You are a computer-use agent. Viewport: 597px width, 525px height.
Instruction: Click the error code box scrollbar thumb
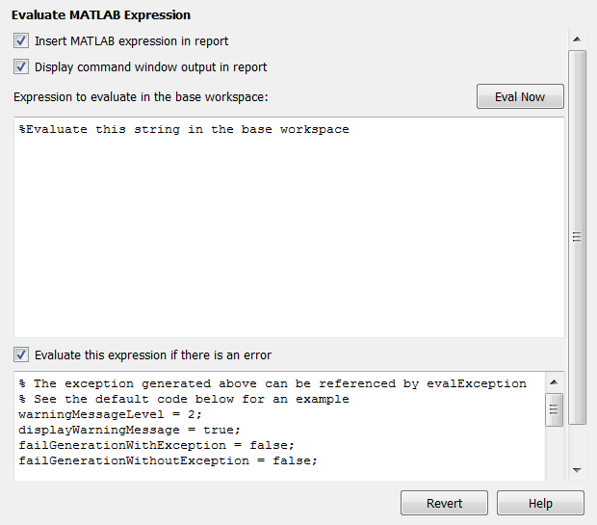pyautogui.click(x=554, y=408)
